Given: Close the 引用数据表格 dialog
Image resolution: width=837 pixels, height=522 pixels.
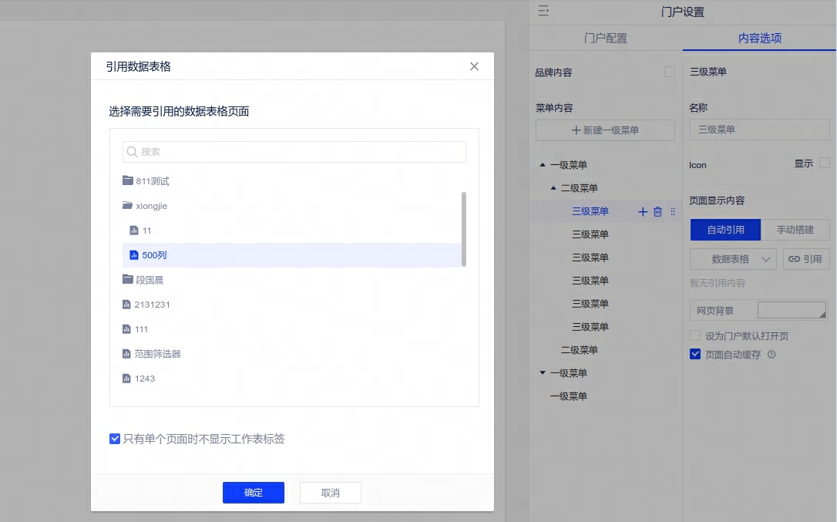Looking at the screenshot, I should click(474, 66).
